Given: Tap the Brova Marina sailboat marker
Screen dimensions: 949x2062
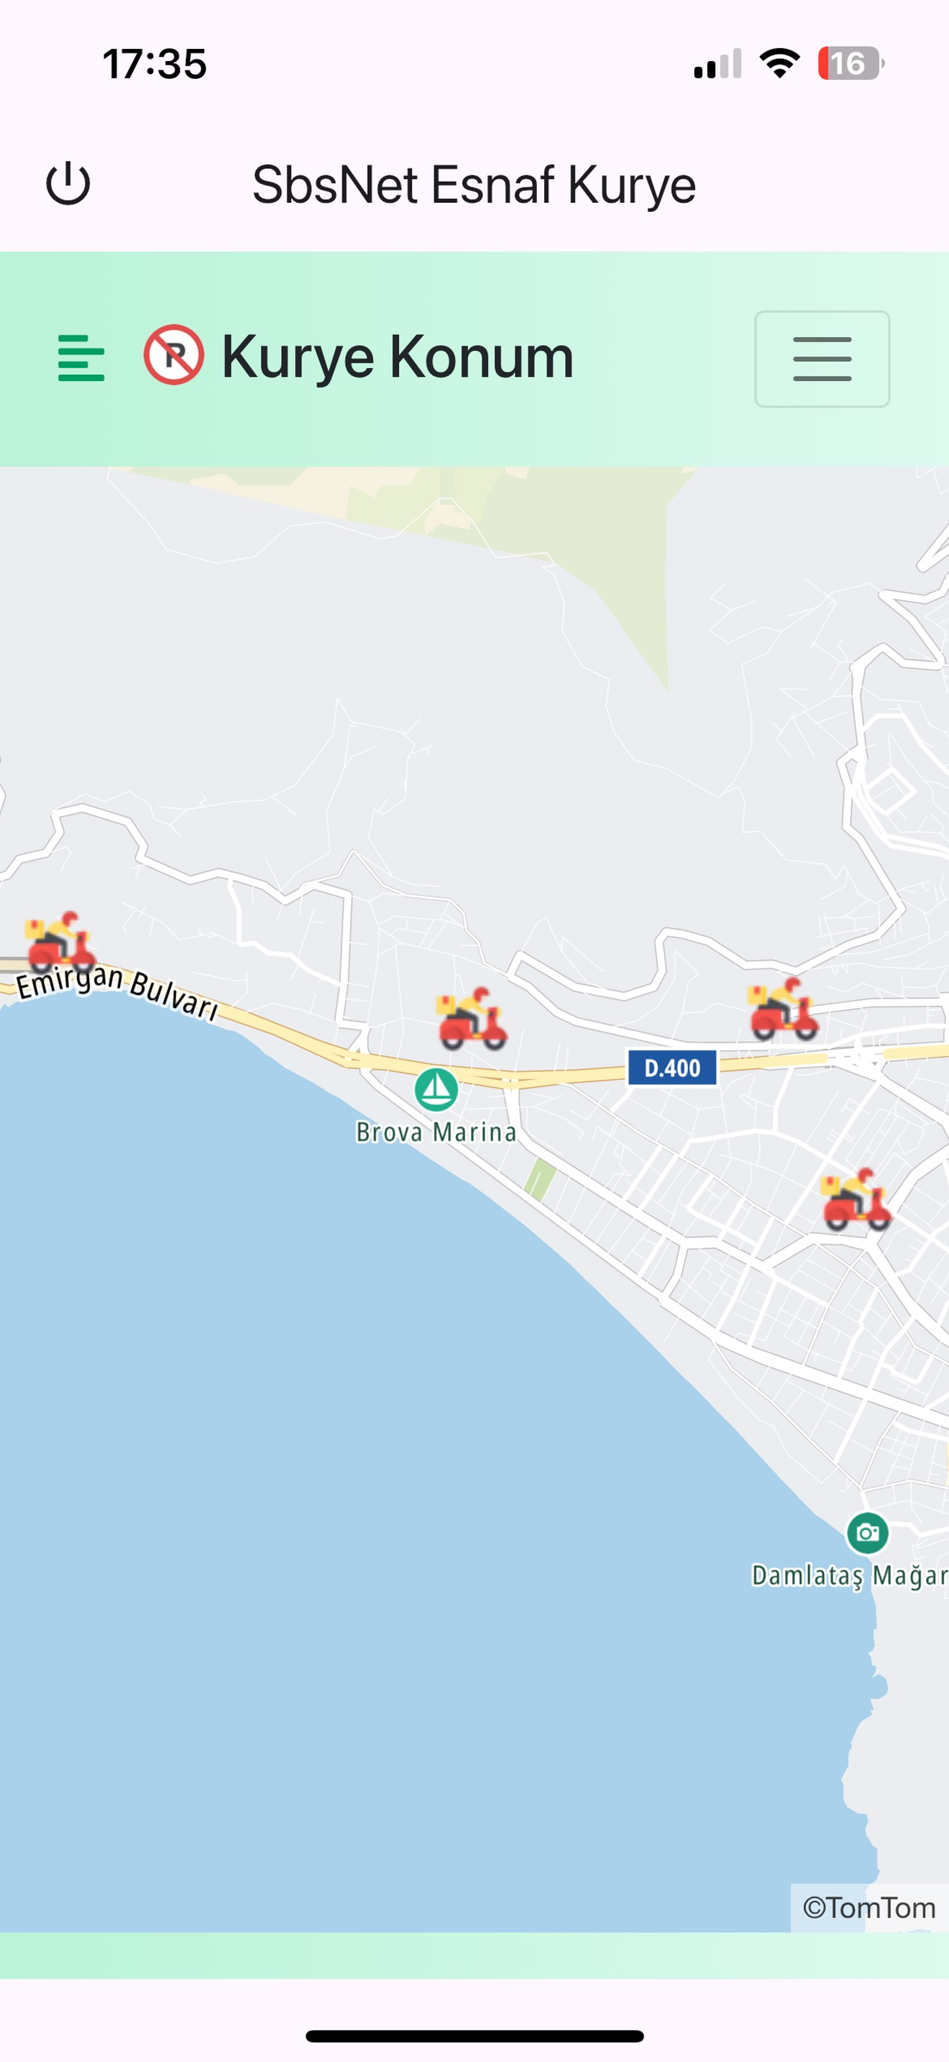Looking at the screenshot, I should [436, 1089].
